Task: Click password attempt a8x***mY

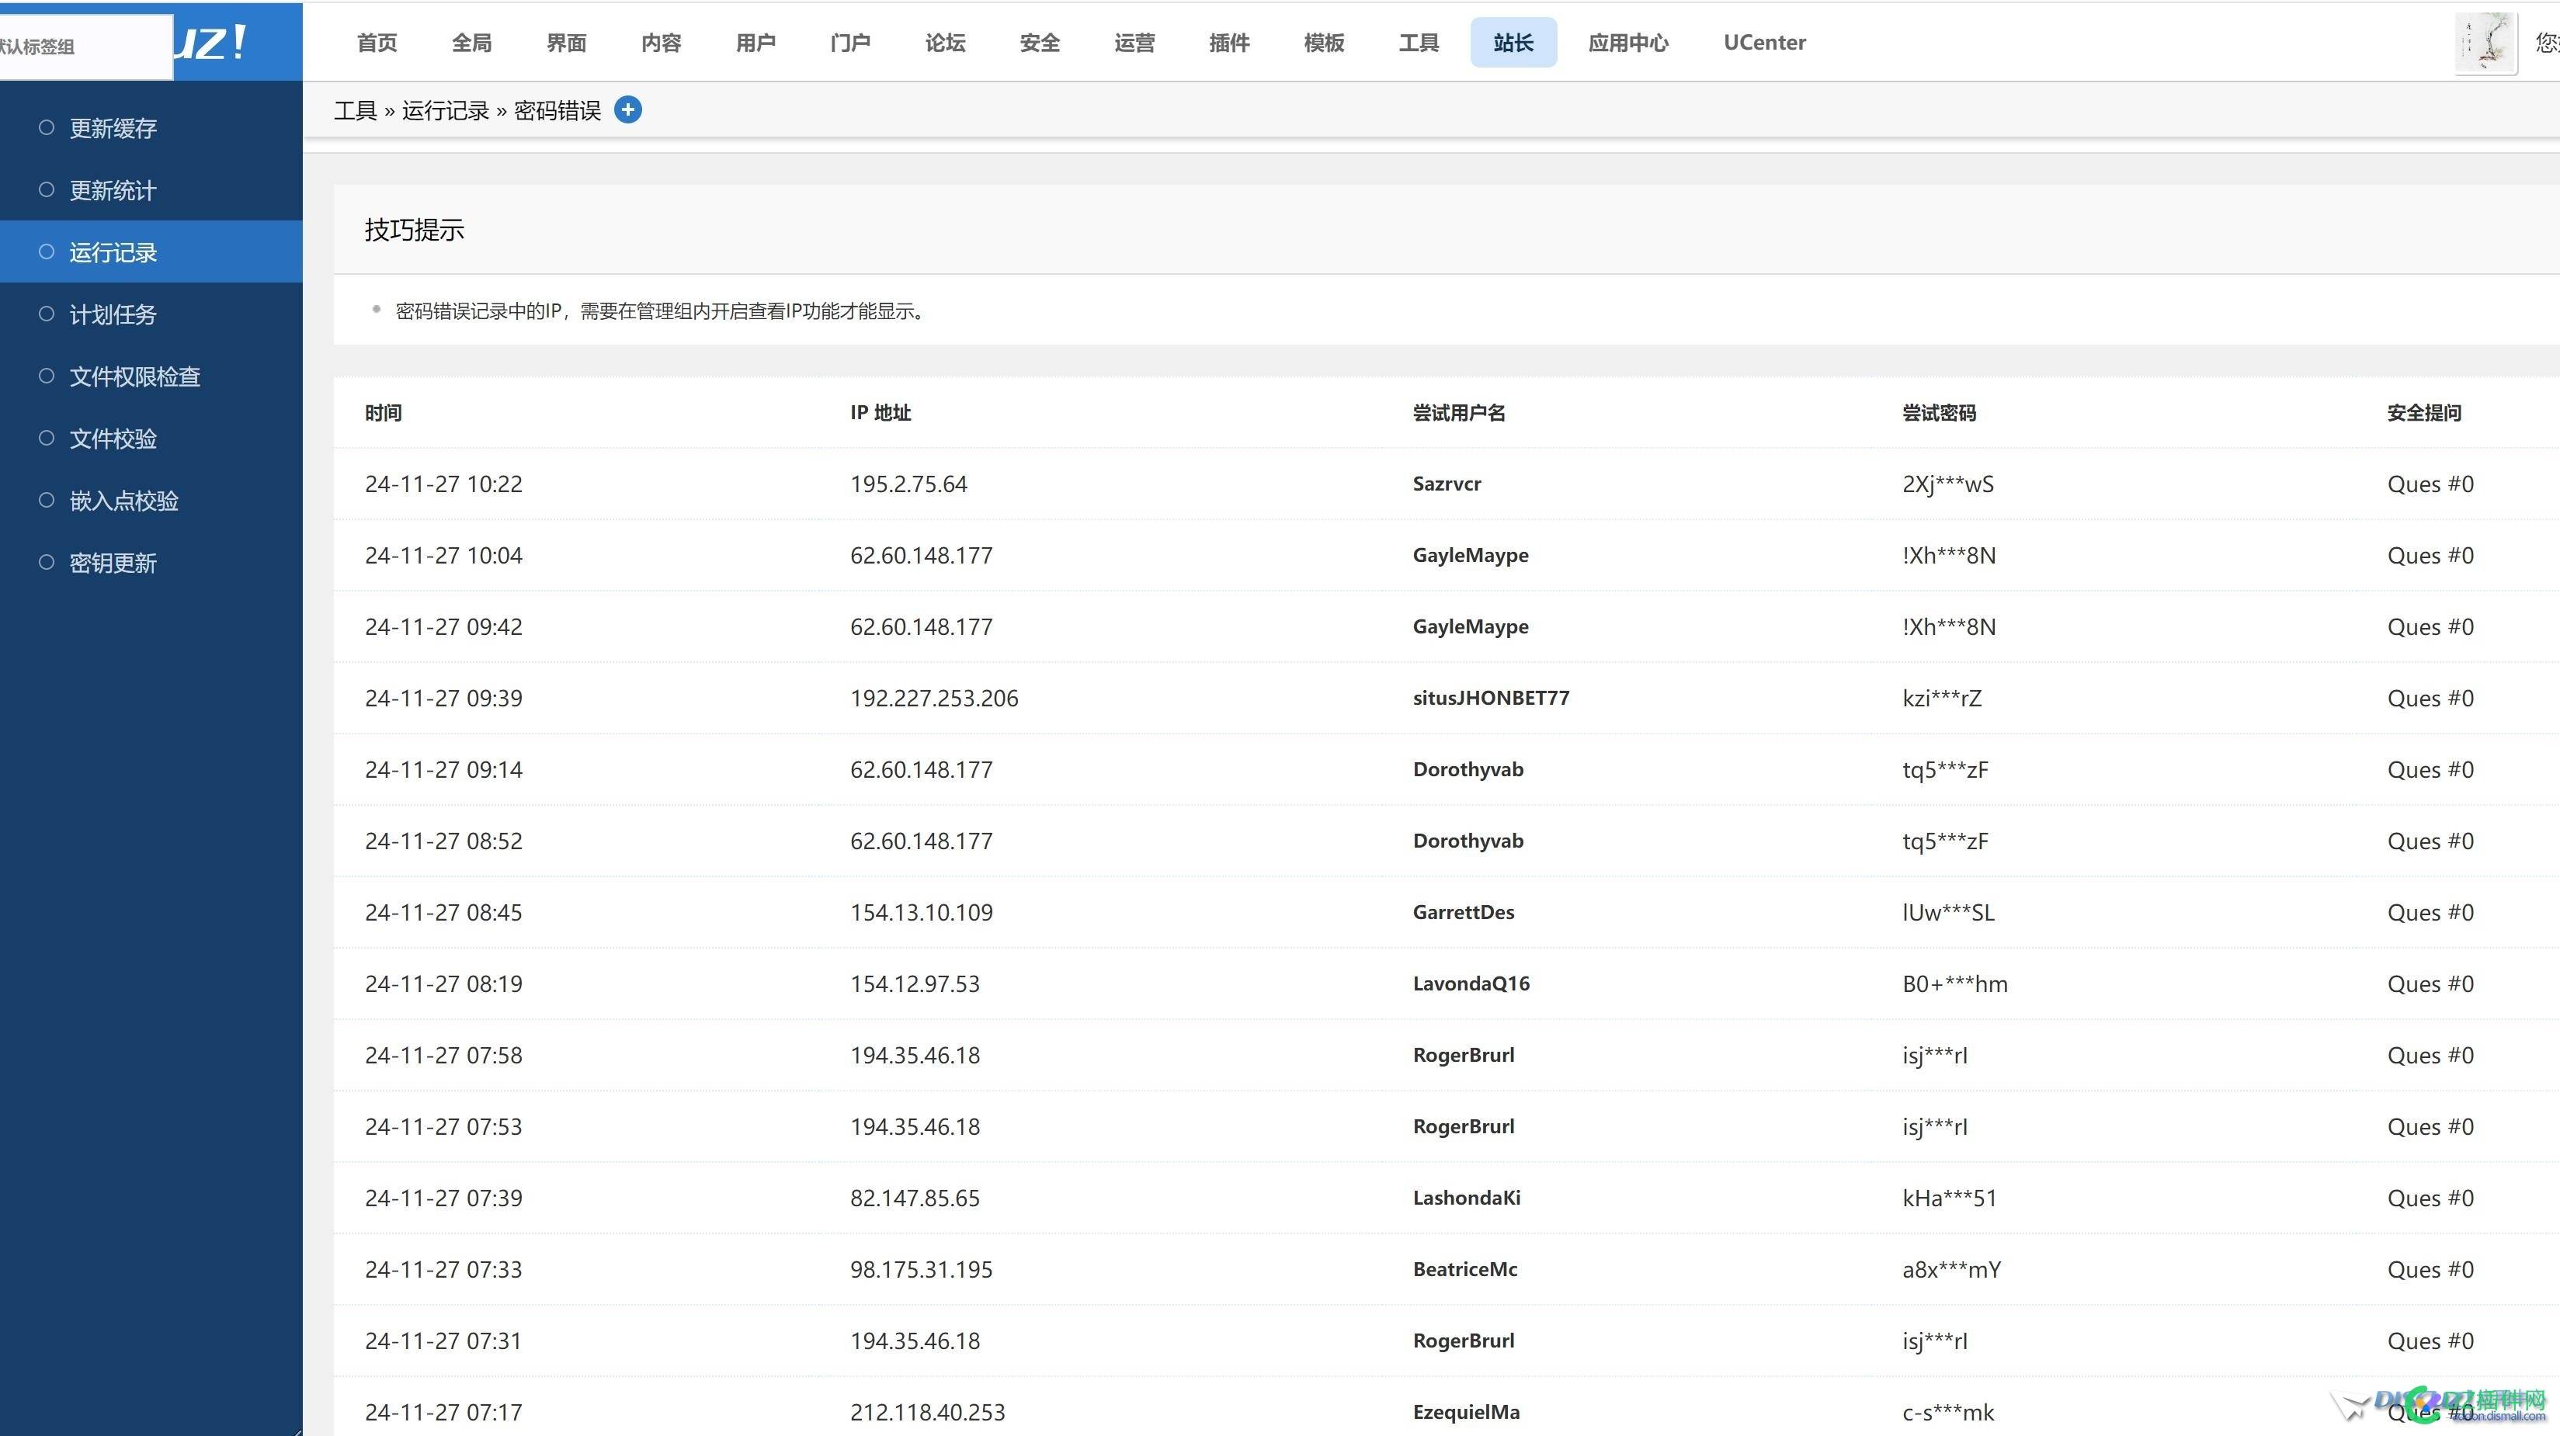Action: pos(1950,1269)
